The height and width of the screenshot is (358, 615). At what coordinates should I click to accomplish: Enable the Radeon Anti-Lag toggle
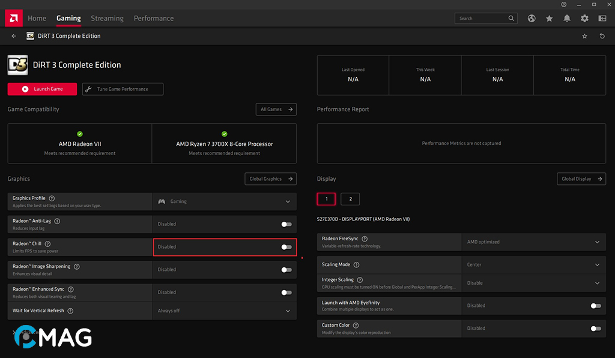click(x=286, y=224)
